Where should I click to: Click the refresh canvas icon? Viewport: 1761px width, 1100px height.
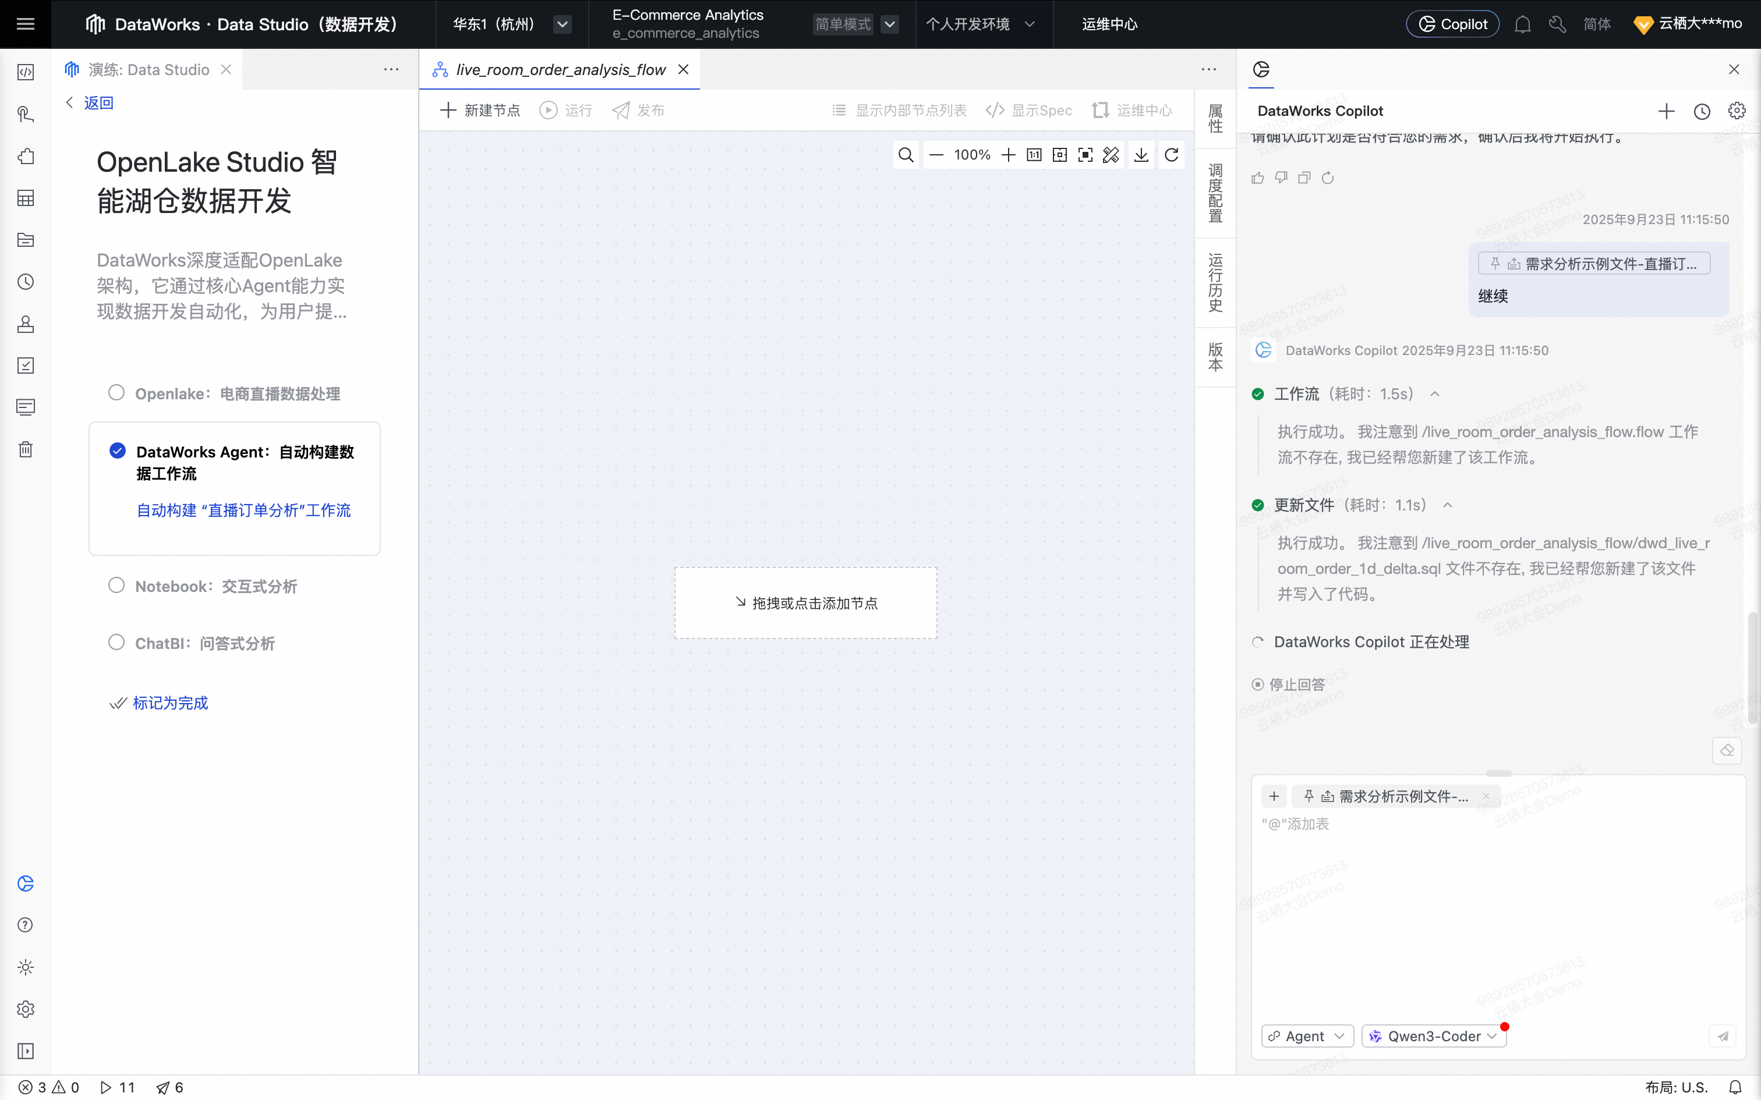click(1172, 155)
